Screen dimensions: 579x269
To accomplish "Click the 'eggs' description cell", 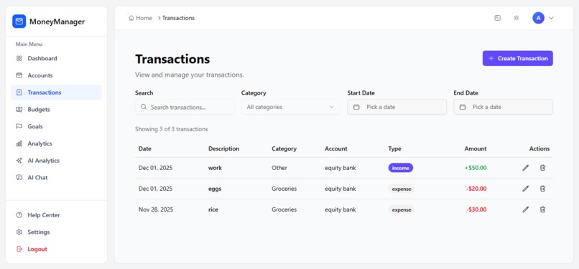I will (x=215, y=189).
